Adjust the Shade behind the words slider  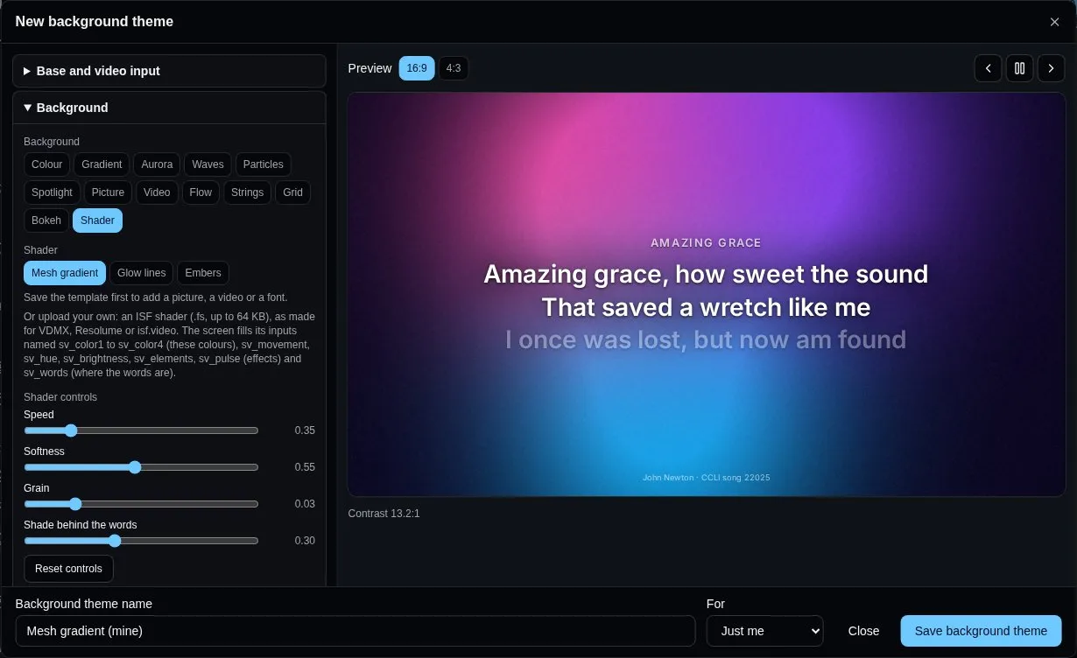pos(141,541)
